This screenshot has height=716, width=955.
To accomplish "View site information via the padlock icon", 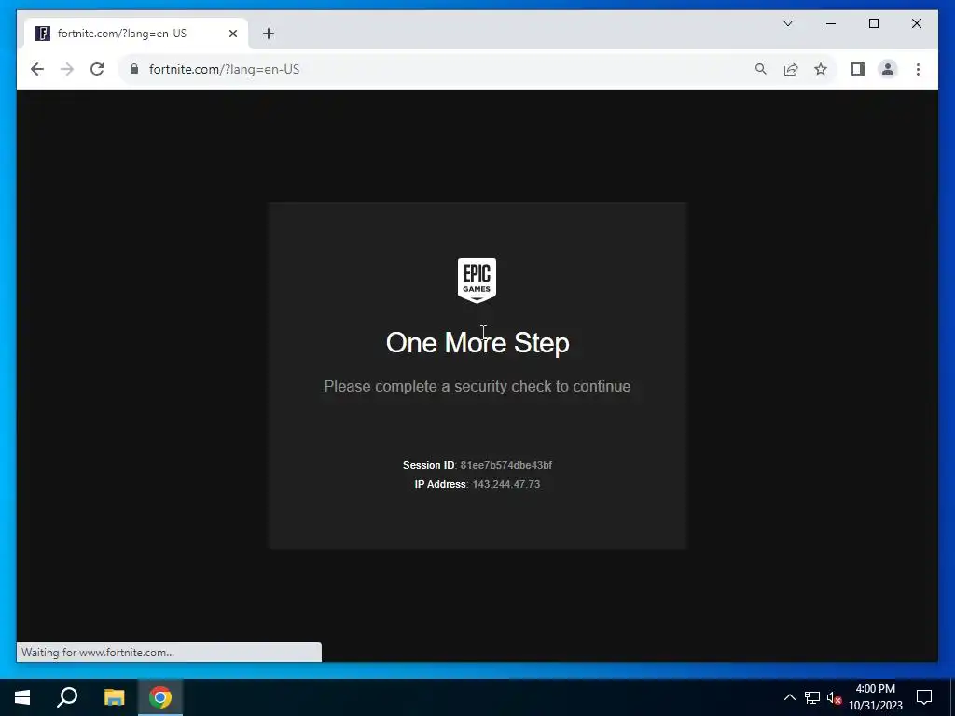I will click(x=134, y=69).
